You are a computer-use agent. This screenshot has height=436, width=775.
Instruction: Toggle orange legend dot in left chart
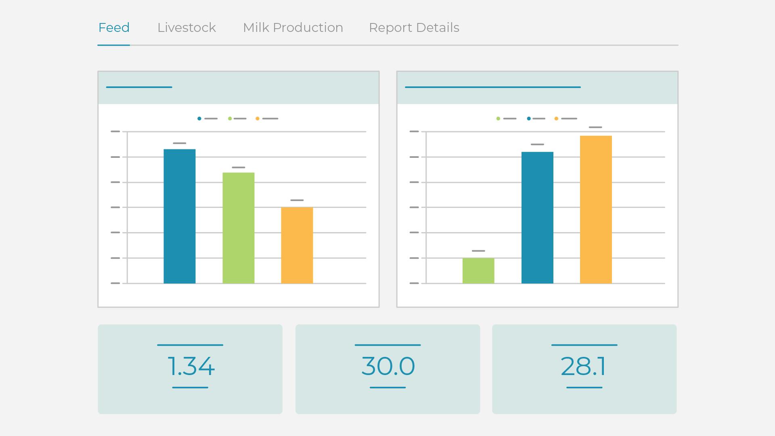(258, 119)
